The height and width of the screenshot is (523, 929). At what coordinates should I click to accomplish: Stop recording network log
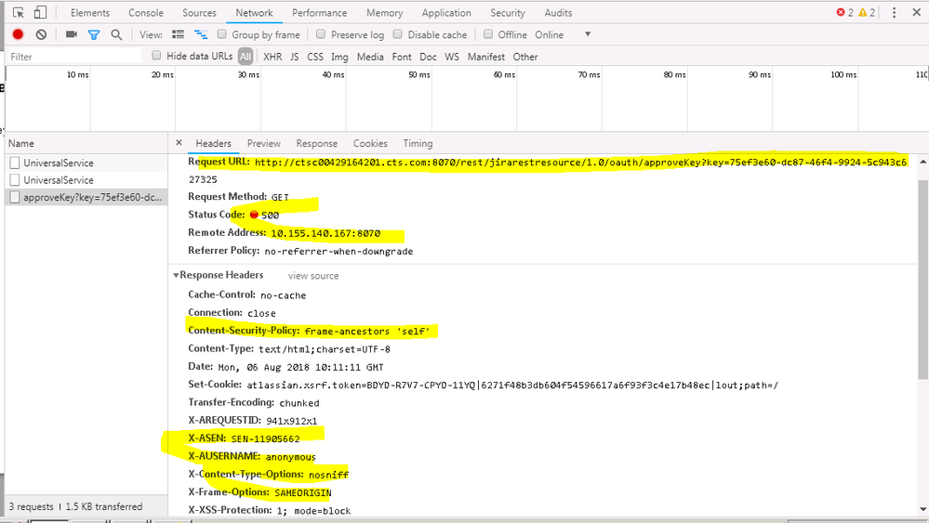[18, 34]
